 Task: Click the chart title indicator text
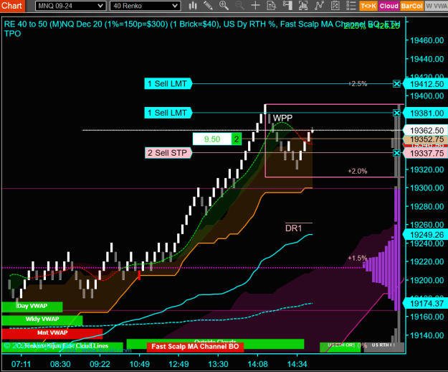tap(201, 29)
